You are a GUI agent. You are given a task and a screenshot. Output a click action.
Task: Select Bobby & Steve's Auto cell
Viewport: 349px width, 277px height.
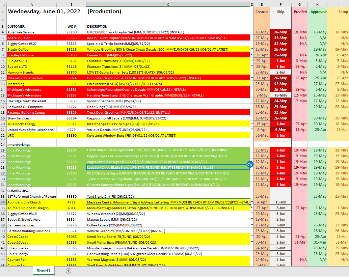click(32, 219)
